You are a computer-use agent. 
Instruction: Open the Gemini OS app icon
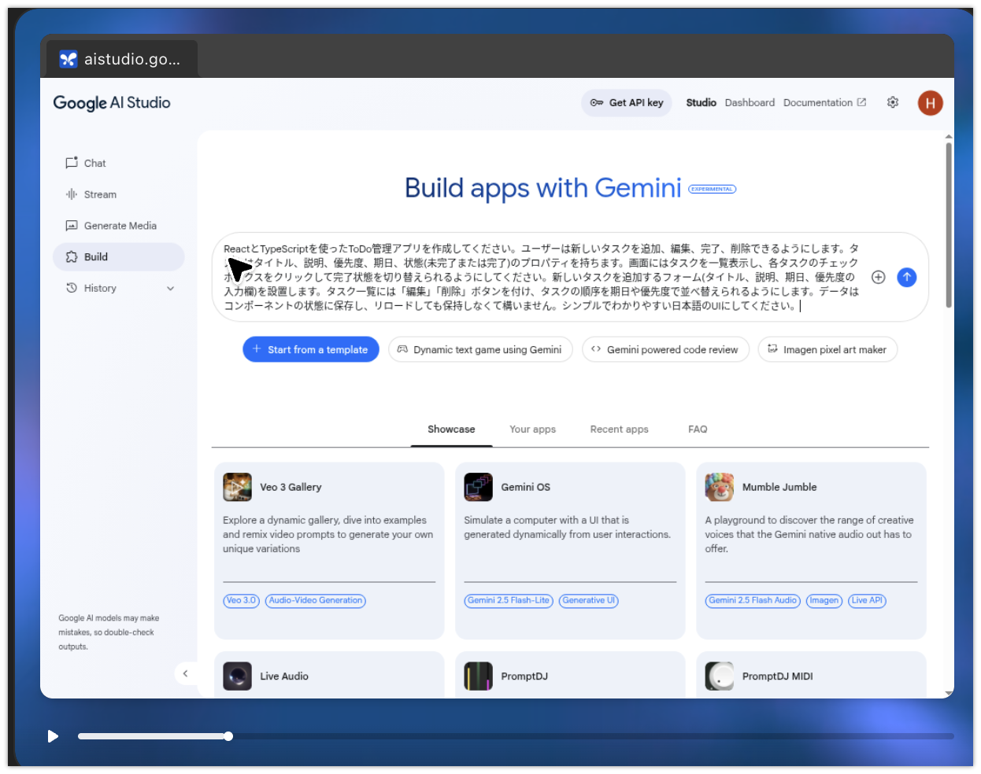click(x=479, y=488)
